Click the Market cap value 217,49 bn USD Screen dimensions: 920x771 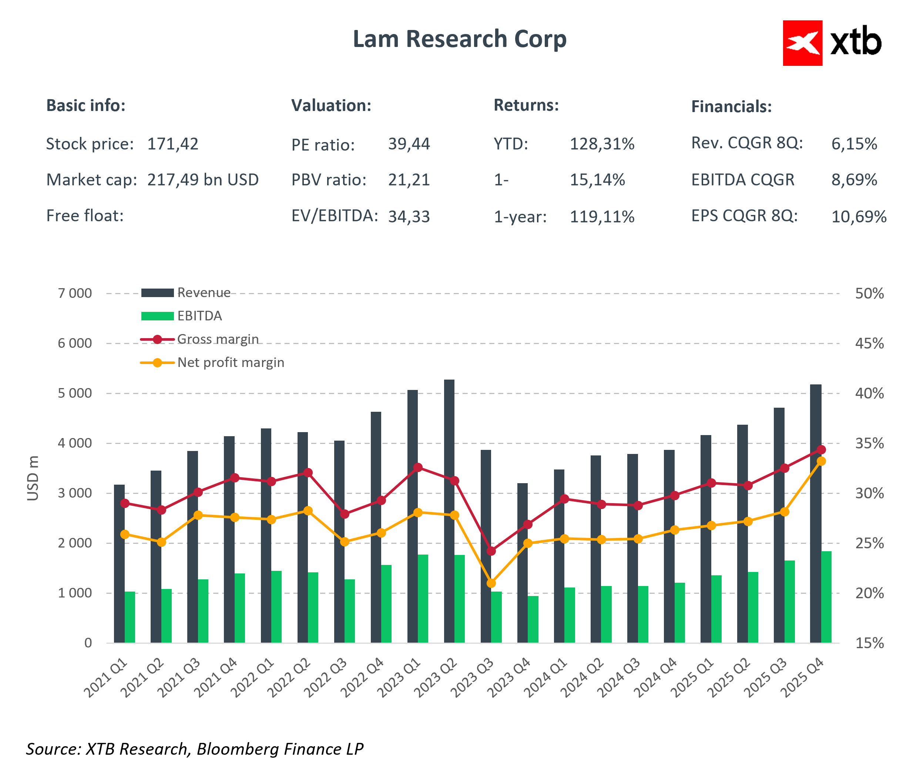point(202,179)
